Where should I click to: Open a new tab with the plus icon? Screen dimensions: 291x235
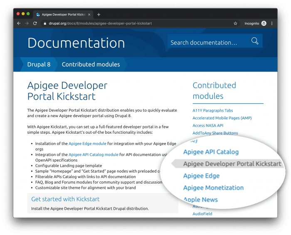(99, 15)
